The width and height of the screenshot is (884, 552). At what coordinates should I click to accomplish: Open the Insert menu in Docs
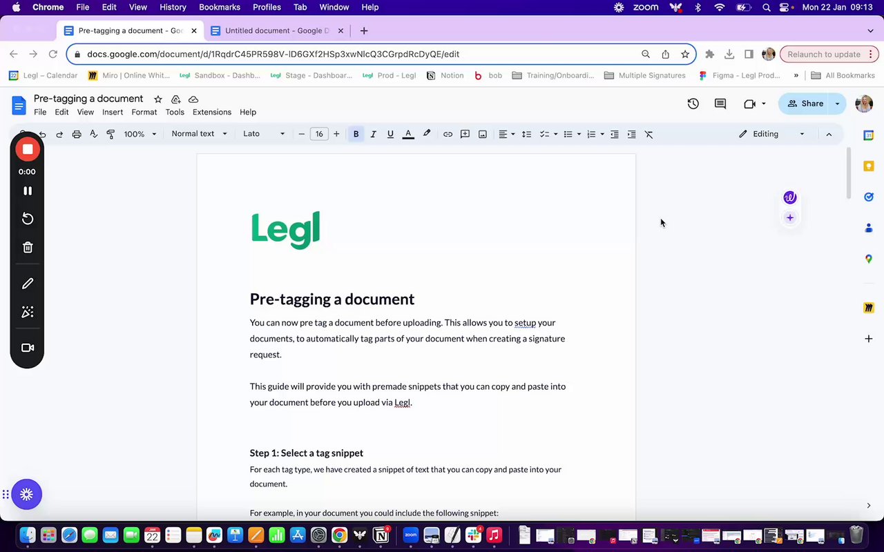click(113, 112)
